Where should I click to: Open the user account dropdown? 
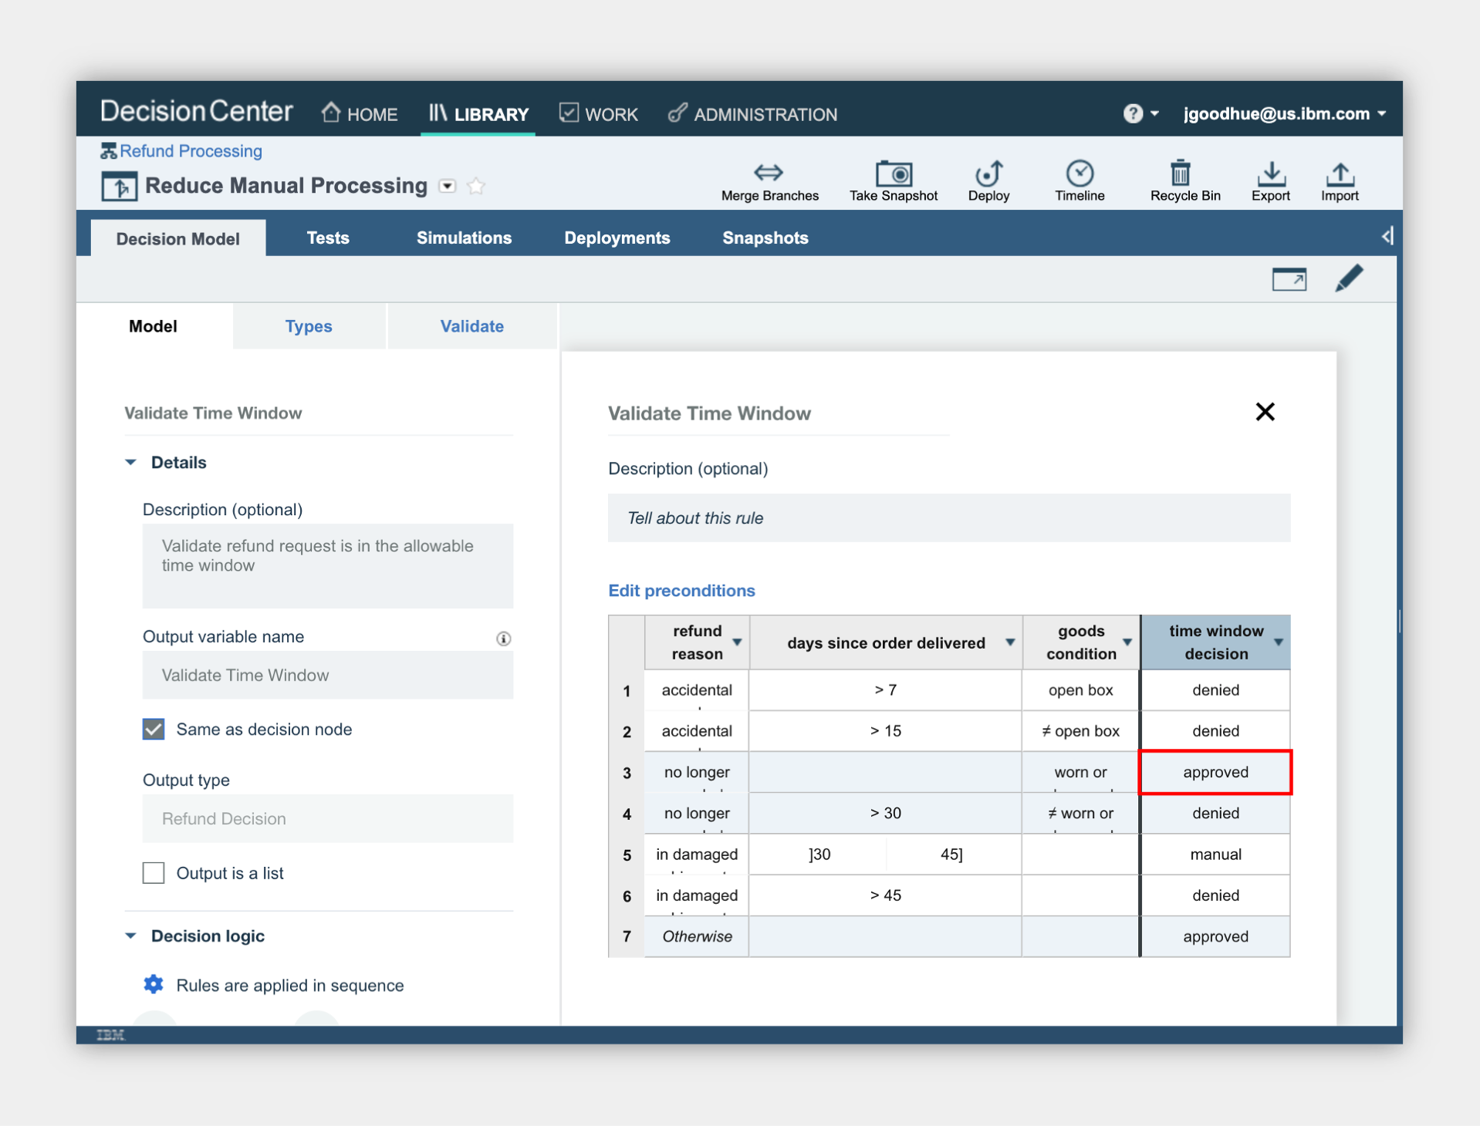(x=1285, y=114)
